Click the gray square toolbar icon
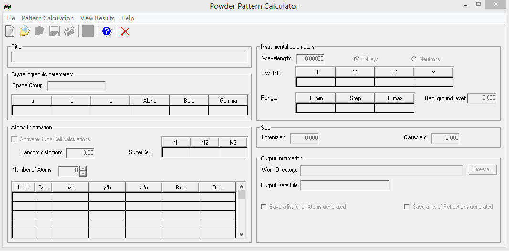Image resolution: width=509 pixels, height=251 pixels. [x=88, y=31]
